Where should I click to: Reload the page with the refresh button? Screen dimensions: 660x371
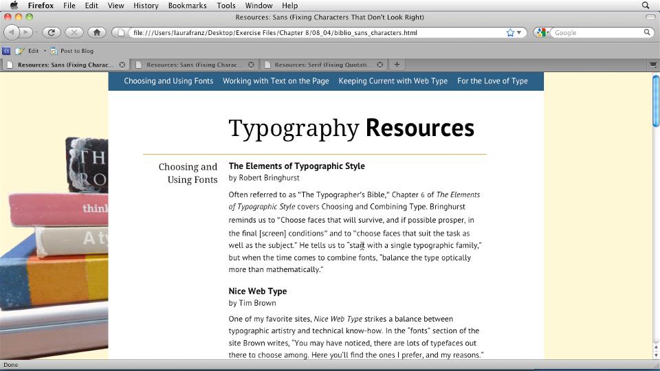point(52,32)
